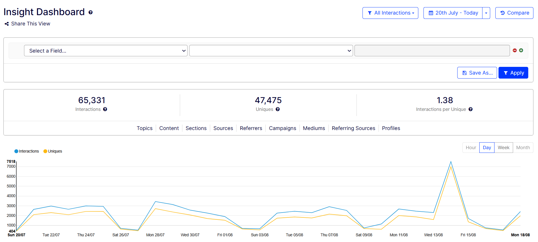Click the help icon beside Insight Dashboard title
This screenshot has width=538, height=242.
[90, 12]
